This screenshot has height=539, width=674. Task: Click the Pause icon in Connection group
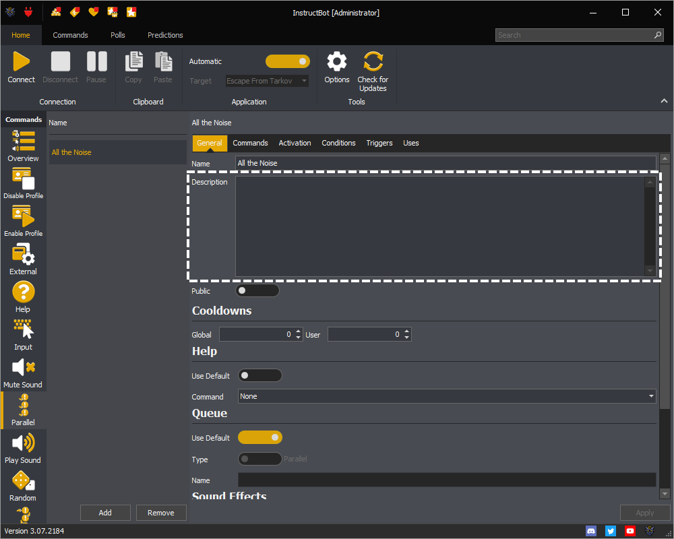pos(96,61)
